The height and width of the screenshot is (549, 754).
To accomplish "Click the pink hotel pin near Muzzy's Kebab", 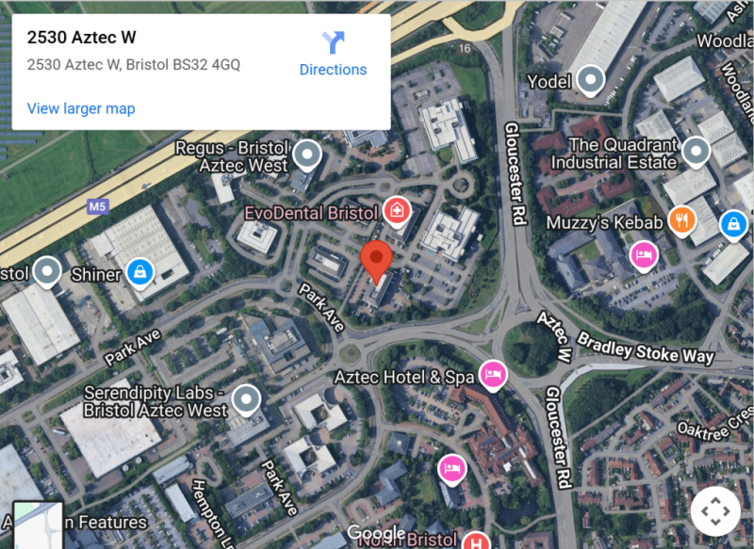I will (x=644, y=256).
